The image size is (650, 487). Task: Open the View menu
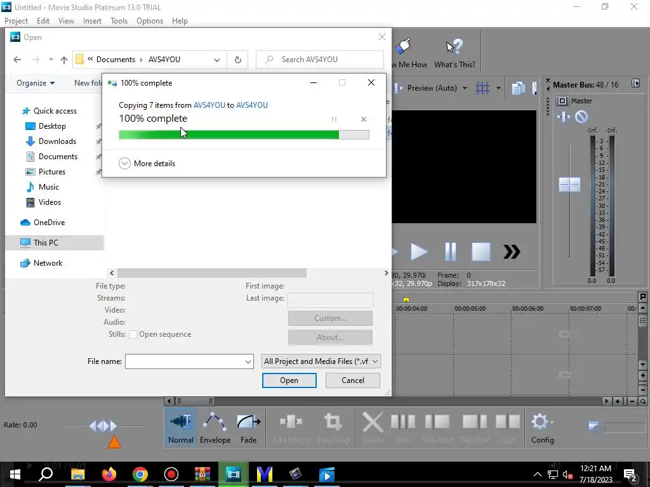[x=66, y=21]
